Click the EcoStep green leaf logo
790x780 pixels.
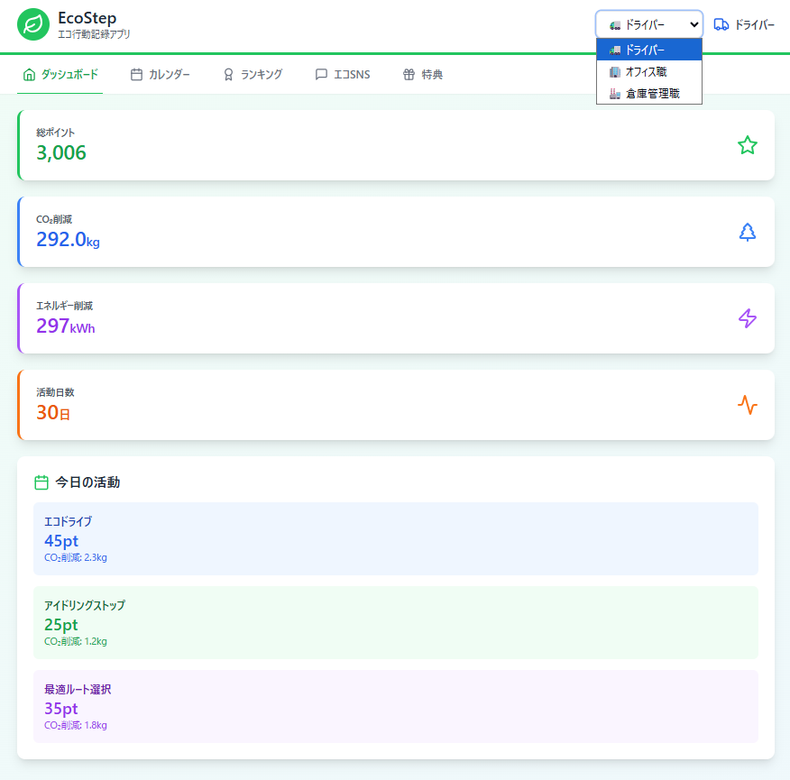pos(33,24)
